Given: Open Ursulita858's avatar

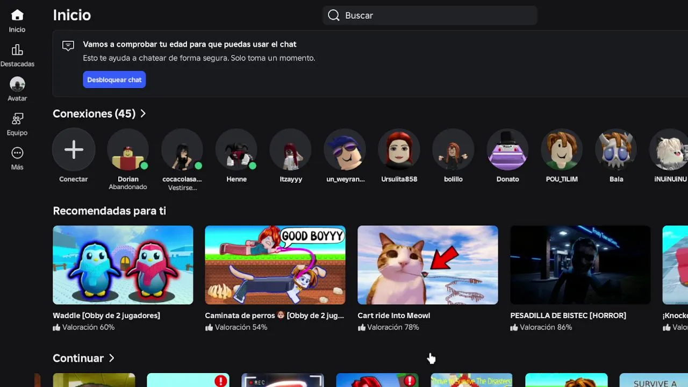Looking at the screenshot, I should 399,149.
